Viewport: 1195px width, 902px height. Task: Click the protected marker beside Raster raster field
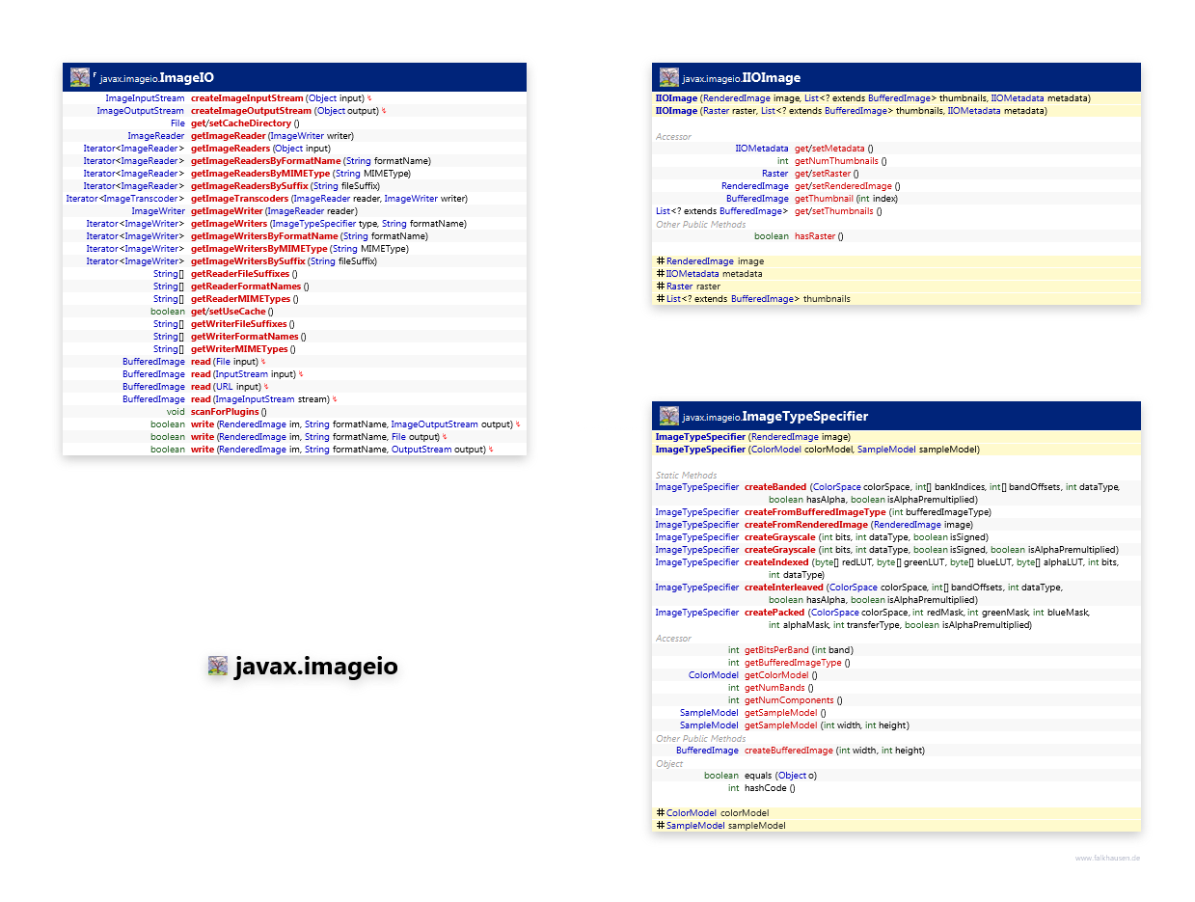pos(660,287)
